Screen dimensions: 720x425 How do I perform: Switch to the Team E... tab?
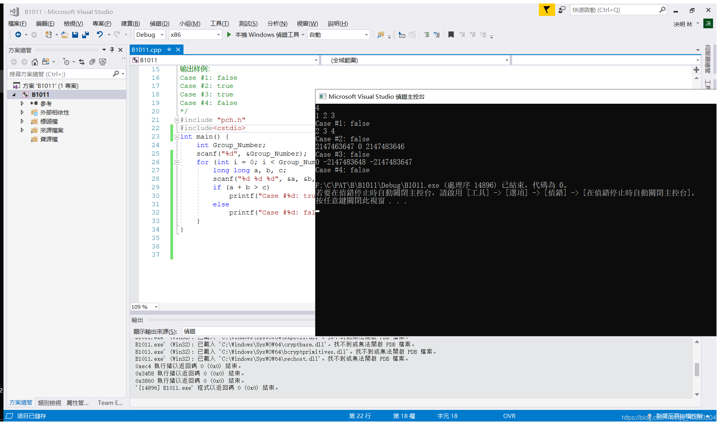(x=110, y=403)
